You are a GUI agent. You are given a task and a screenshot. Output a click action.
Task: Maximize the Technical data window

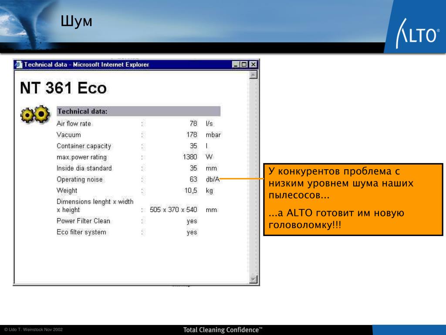click(x=244, y=65)
